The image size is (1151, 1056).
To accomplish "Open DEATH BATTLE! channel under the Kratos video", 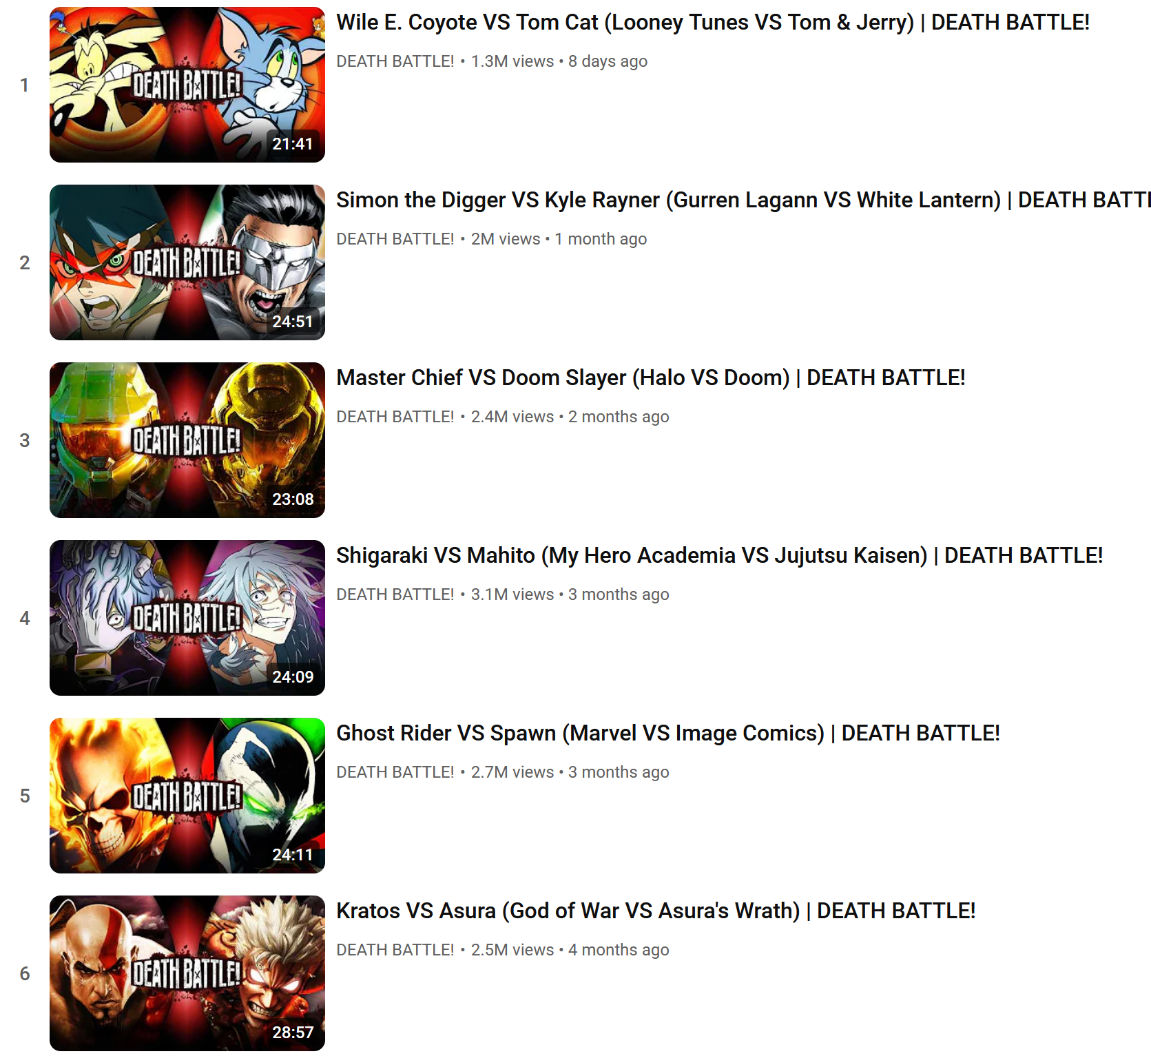I will tap(395, 950).
